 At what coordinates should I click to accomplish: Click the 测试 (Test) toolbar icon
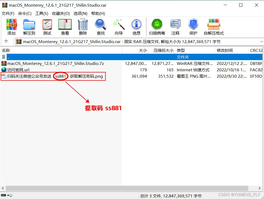pyautogui.click(x=47, y=24)
